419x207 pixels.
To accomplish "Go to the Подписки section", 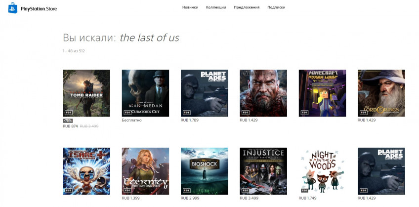I will tap(276, 7).
